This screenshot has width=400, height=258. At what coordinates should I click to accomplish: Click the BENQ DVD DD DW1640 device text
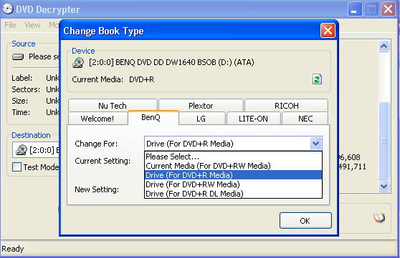coord(171,62)
